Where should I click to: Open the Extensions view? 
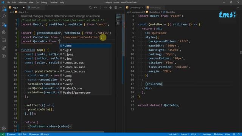[x=4, y=48]
